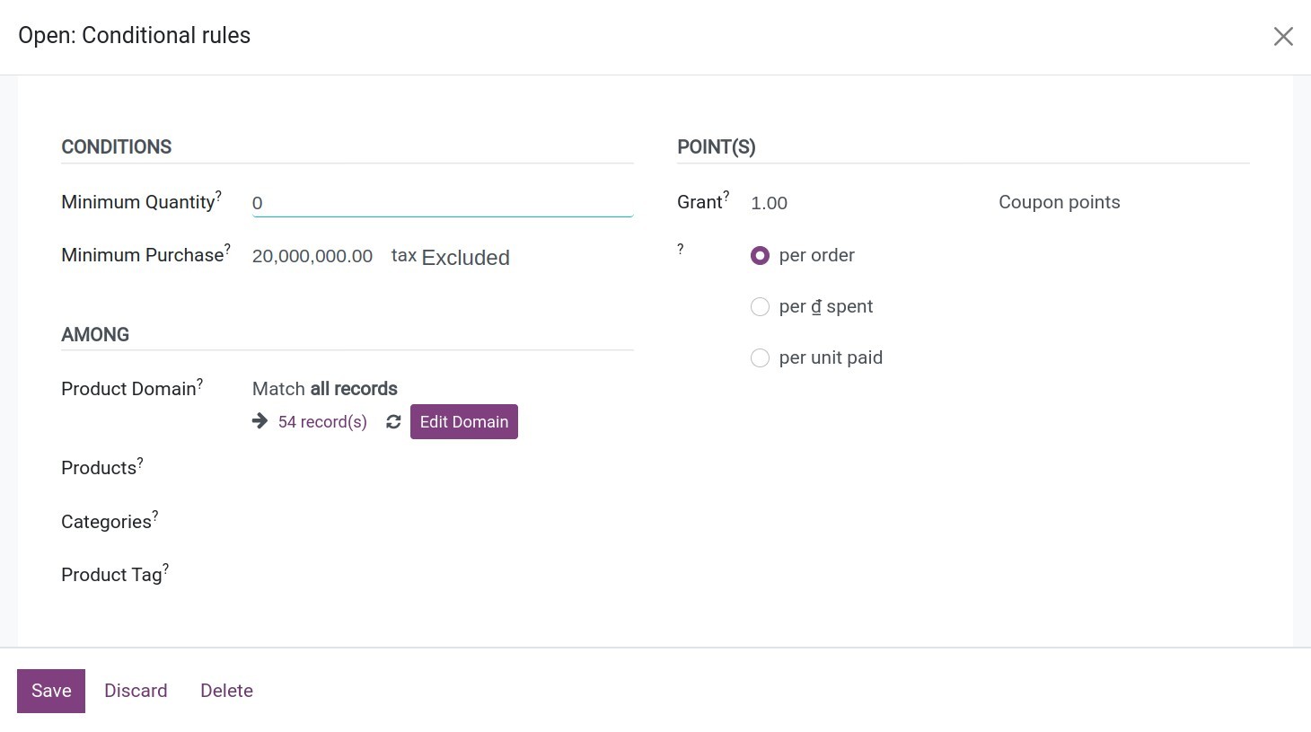Select the per order radio option
The width and height of the screenshot is (1311, 732).
coord(760,256)
